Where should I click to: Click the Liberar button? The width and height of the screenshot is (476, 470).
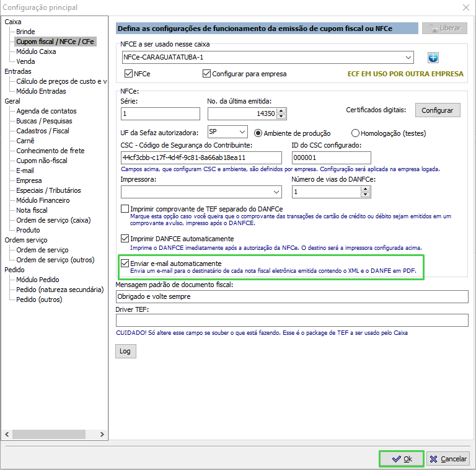click(444, 29)
